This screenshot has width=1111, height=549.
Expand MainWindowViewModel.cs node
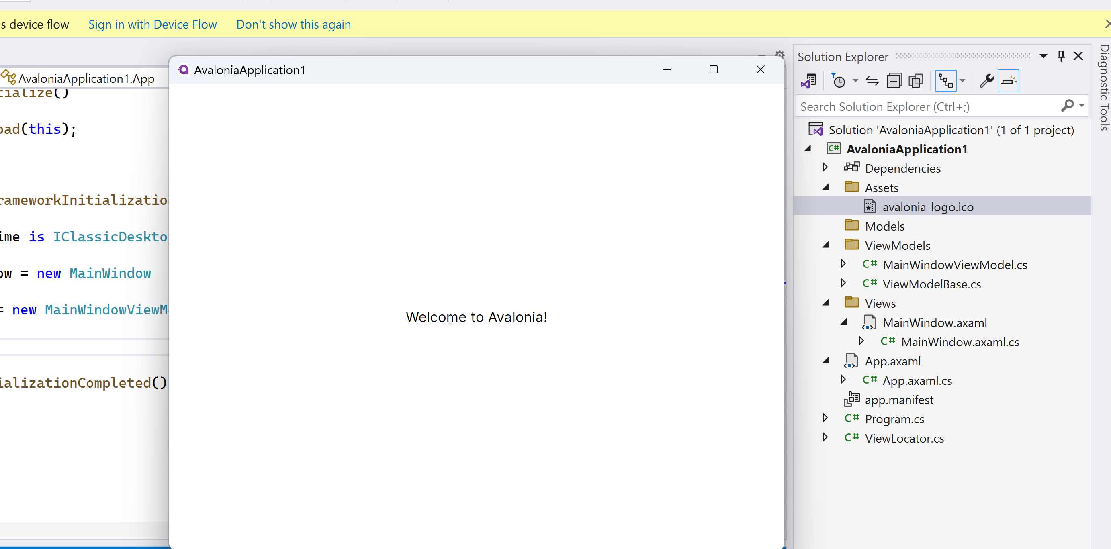843,264
